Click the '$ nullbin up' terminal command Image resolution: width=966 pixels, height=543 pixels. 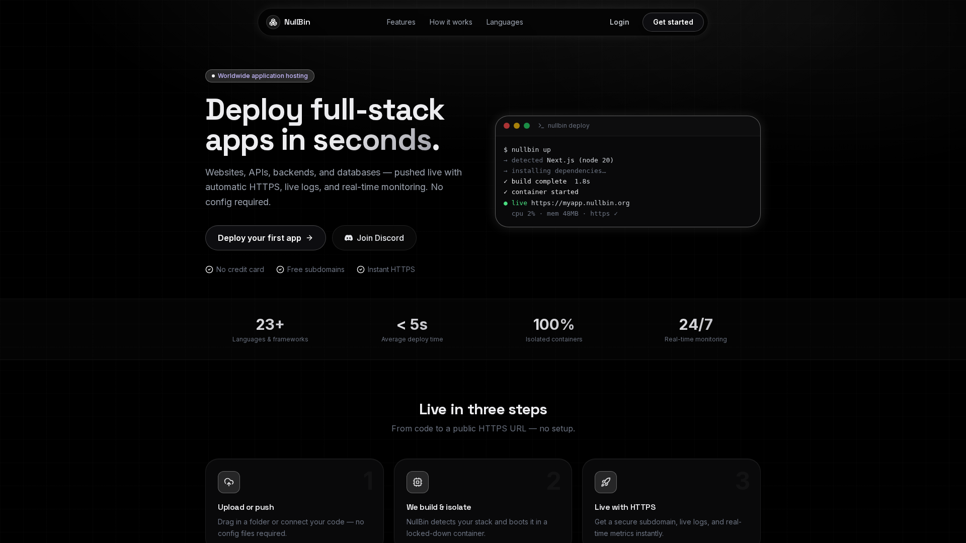click(x=527, y=150)
